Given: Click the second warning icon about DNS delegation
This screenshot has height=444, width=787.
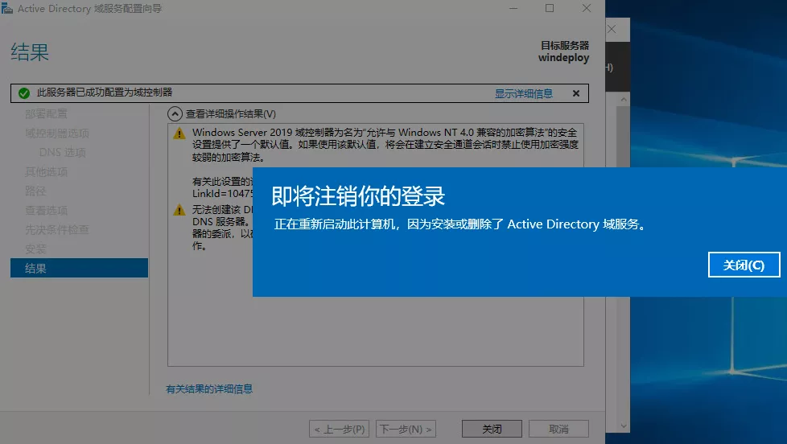Looking at the screenshot, I should tap(179, 210).
